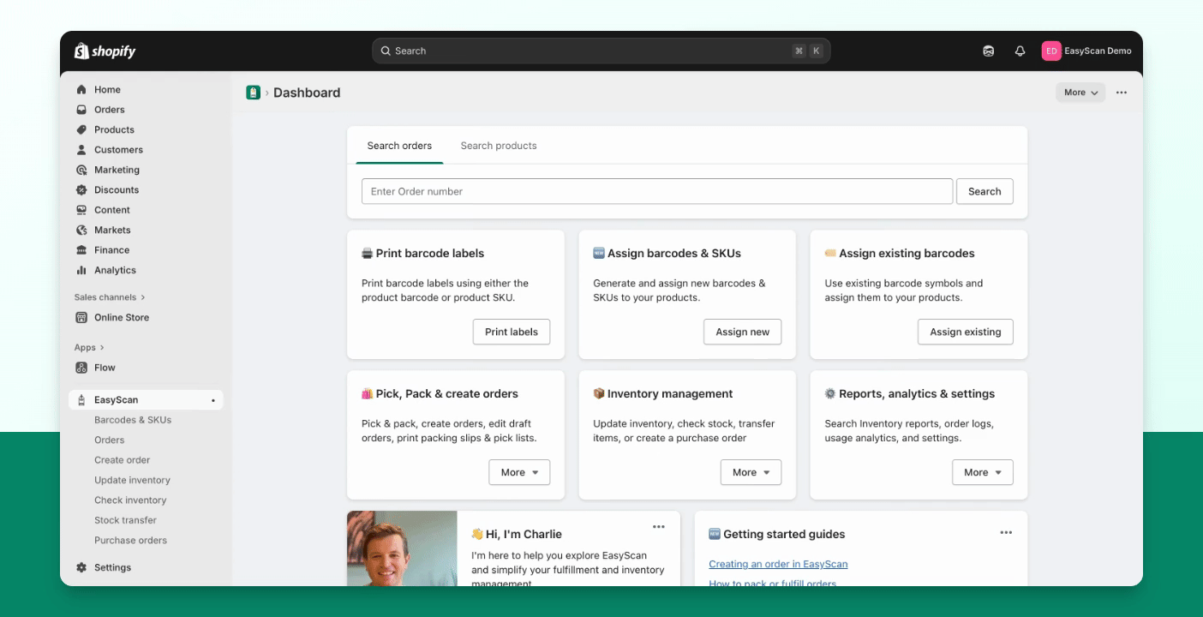Viewport: 1203px width, 617px height.
Task: Open the ED account avatar
Action: click(x=1051, y=51)
